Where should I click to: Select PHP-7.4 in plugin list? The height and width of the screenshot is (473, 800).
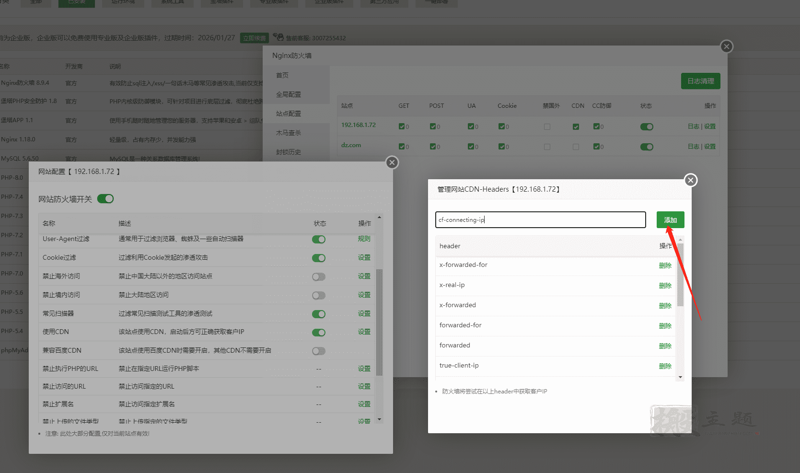point(12,196)
